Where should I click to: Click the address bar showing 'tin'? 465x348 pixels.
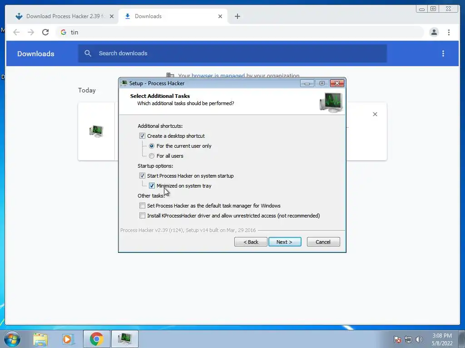pyautogui.click(x=240, y=32)
